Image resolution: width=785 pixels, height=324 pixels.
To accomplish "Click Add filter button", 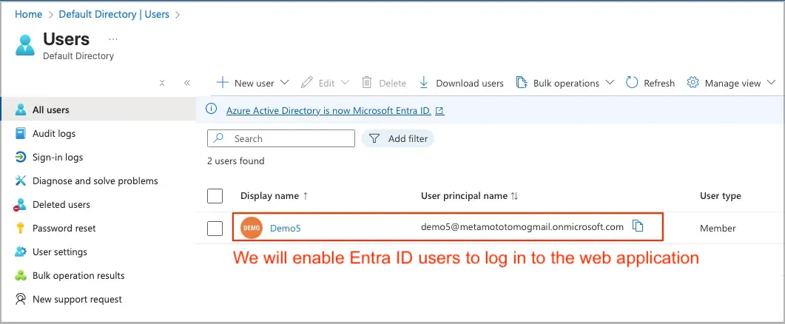I will point(398,138).
